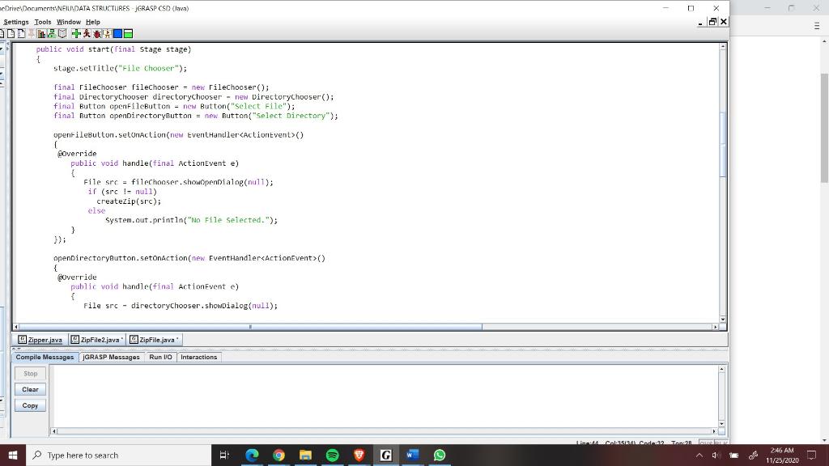Open documentation via the book icon
Screen dimensions: 829x466
point(62,33)
